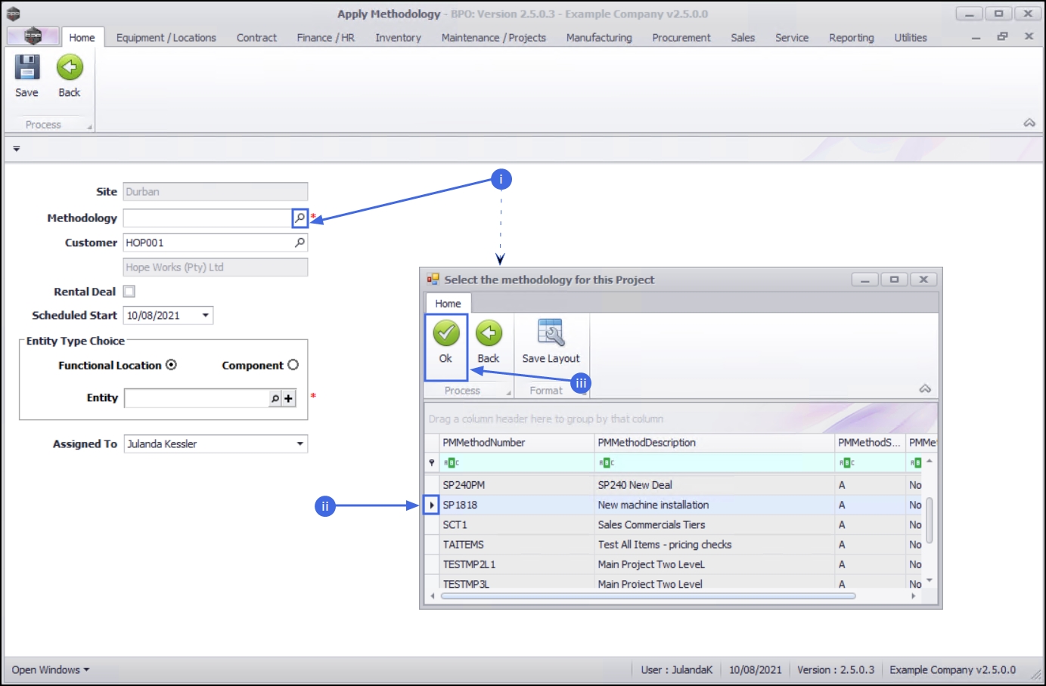Click the grid's vertical scrollbar thumb
1046x686 pixels.
click(x=930, y=519)
